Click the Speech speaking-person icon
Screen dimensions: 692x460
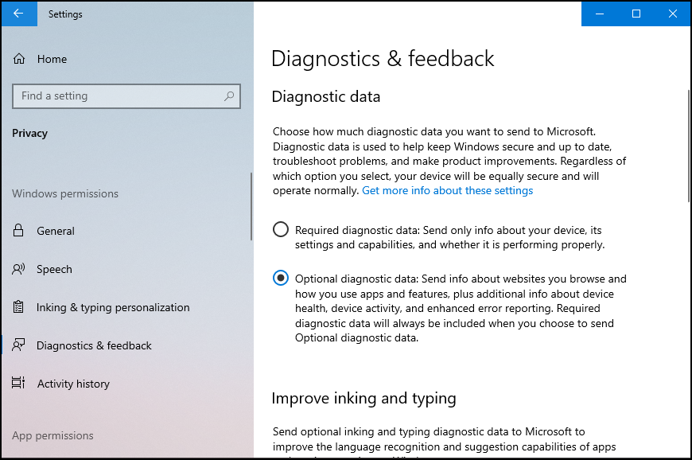pos(18,269)
